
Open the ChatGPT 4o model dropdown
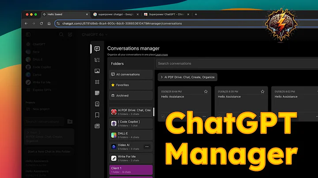(x=95, y=35)
